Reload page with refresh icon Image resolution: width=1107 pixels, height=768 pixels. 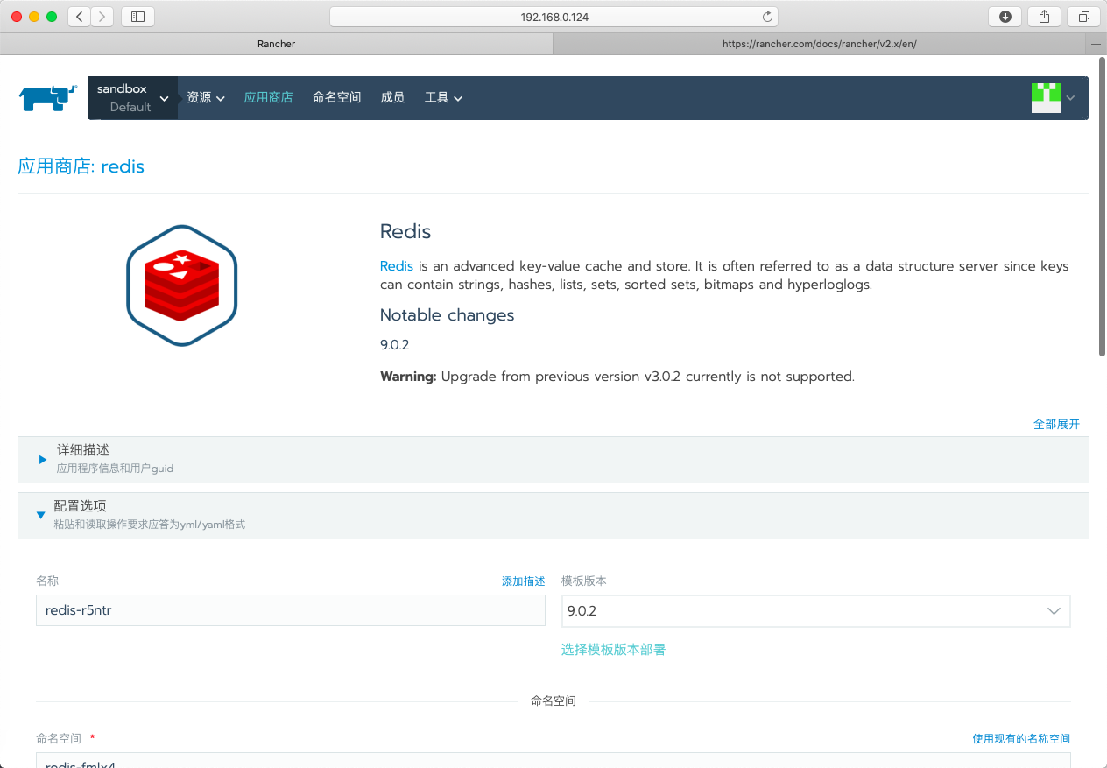point(767,17)
